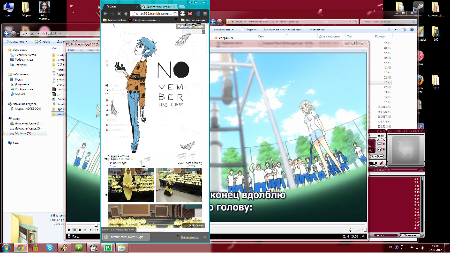Open the Вид menu in video player
The height and width of the screenshot is (253, 450).
pos(80,50)
